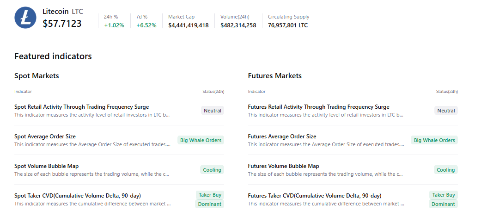Click the Market Cap value
The image size is (481, 217).
coord(188,25)
